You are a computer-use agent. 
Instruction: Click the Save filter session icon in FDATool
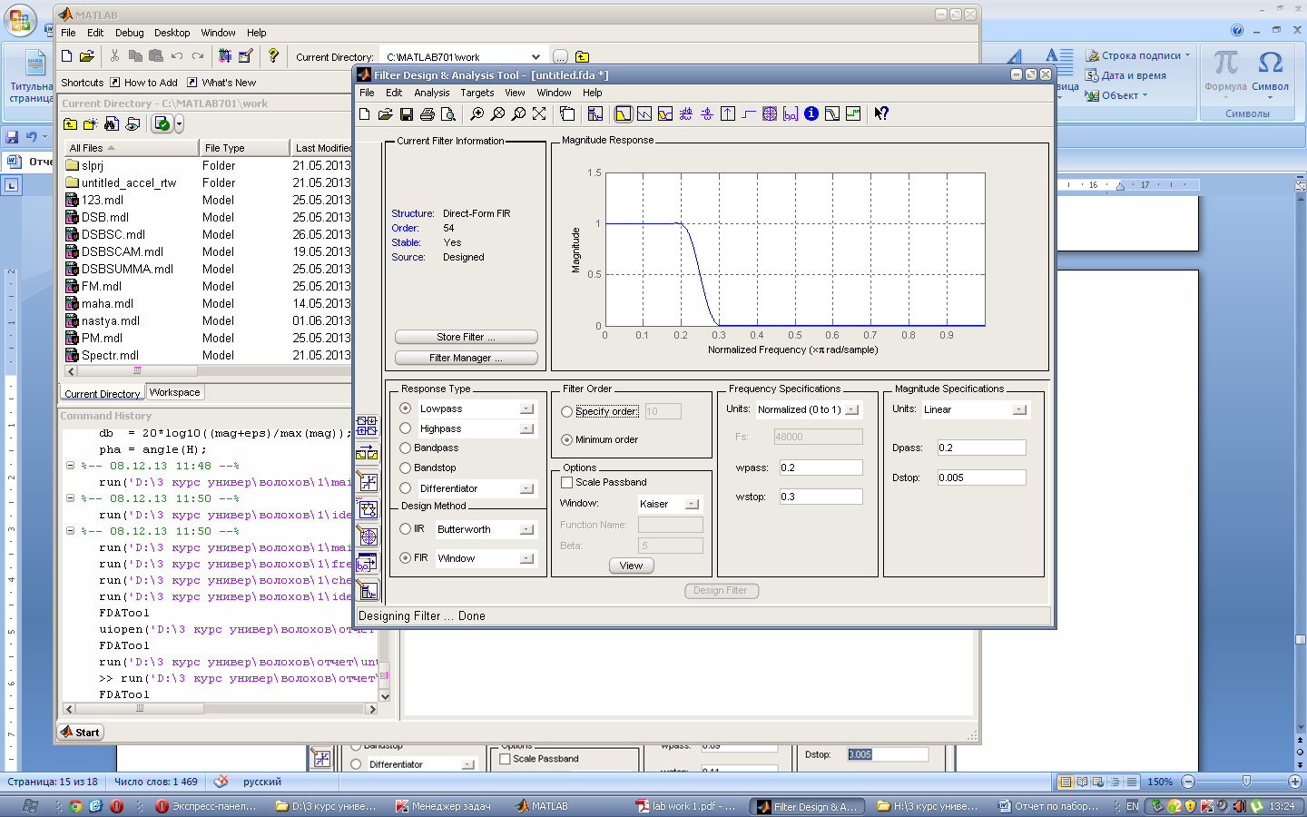coord(406,113)
